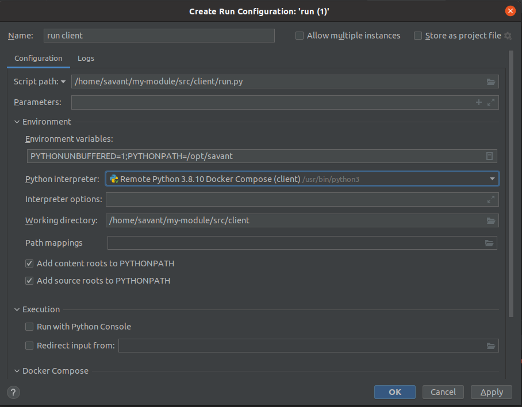
Task: Browse for Redirect input file icon
Action: pyautogui.click(x=490, y=346)
